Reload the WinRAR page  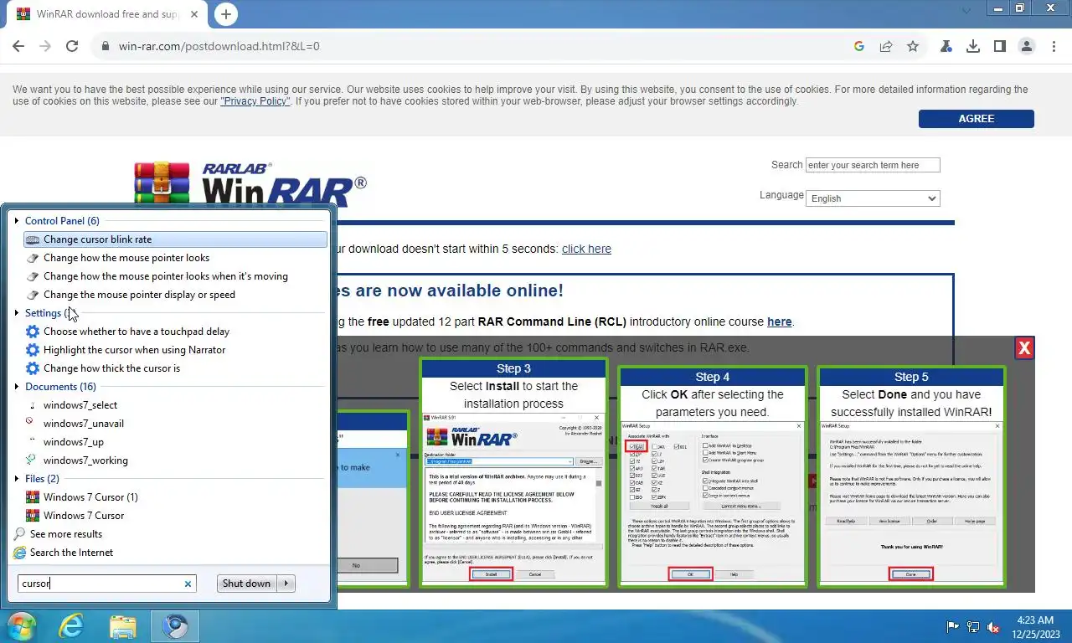click(72, 46)
